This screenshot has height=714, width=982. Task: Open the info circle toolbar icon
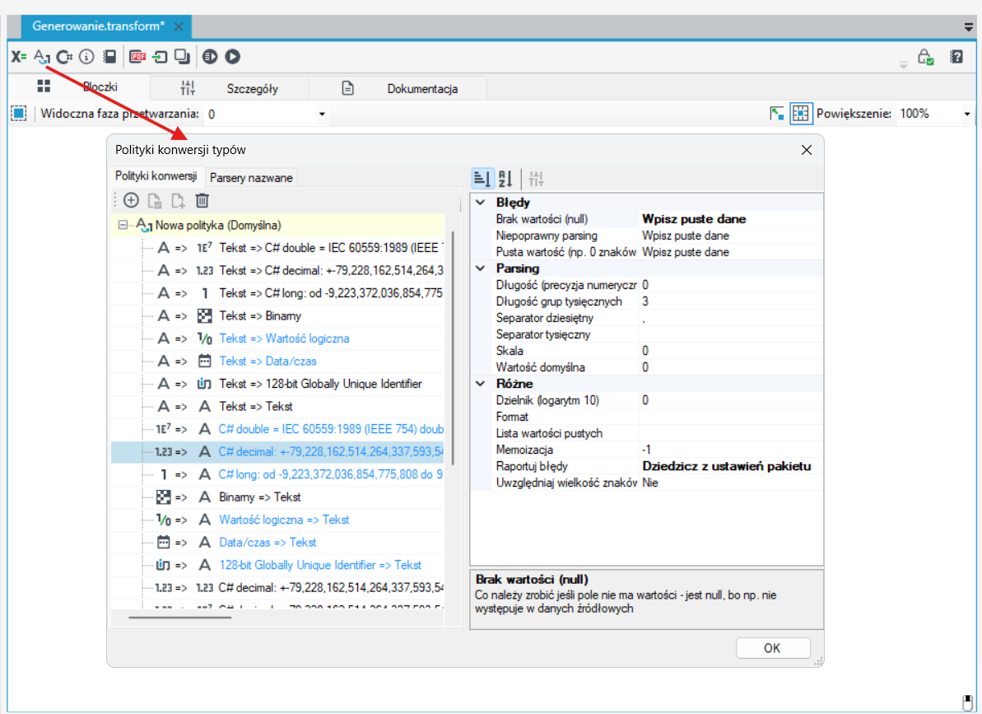(x=86, y=57)
